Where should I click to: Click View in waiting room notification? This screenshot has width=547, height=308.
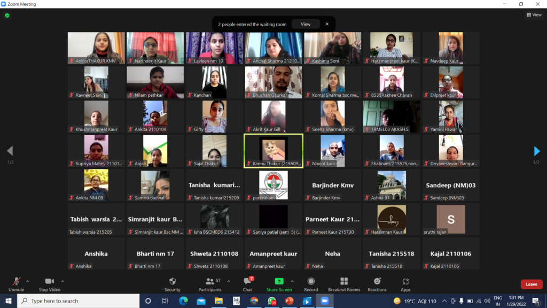pyautogui.click(x=305, y=24)
